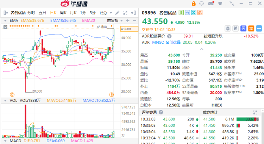
Task: Click the compact mode arrows icon
Action: click(x=232, y=4)
